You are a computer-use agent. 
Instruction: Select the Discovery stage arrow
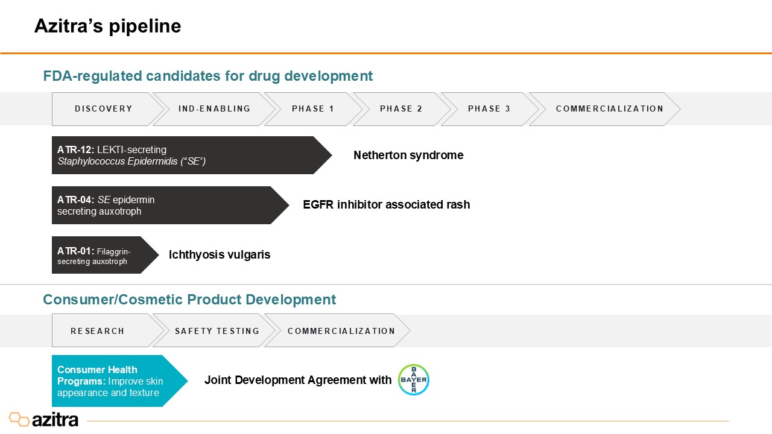point(104,109)
